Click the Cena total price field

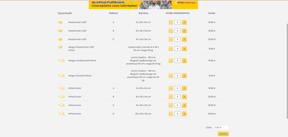221,128
